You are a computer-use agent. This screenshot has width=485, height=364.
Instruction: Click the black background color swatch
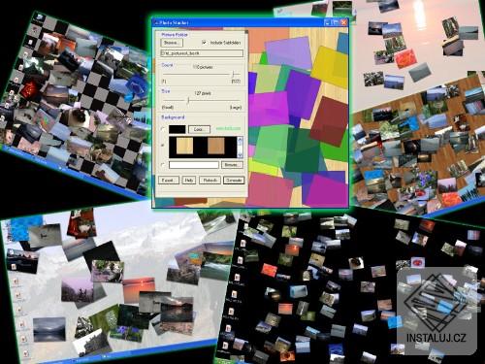178,129
